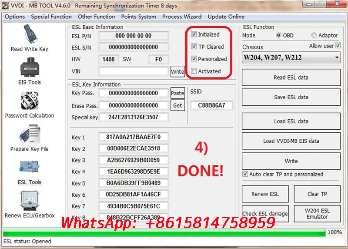Viewport: 348px width, 249px height.
Task: Toggle the TP Cleared checkbox
Action: click(x=194, y=47)
